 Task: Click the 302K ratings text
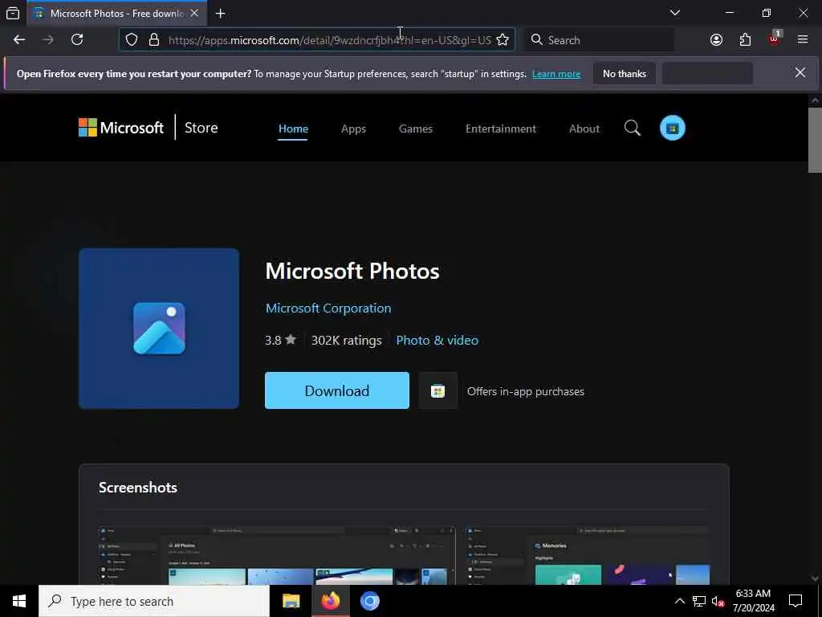click(346, 341)
